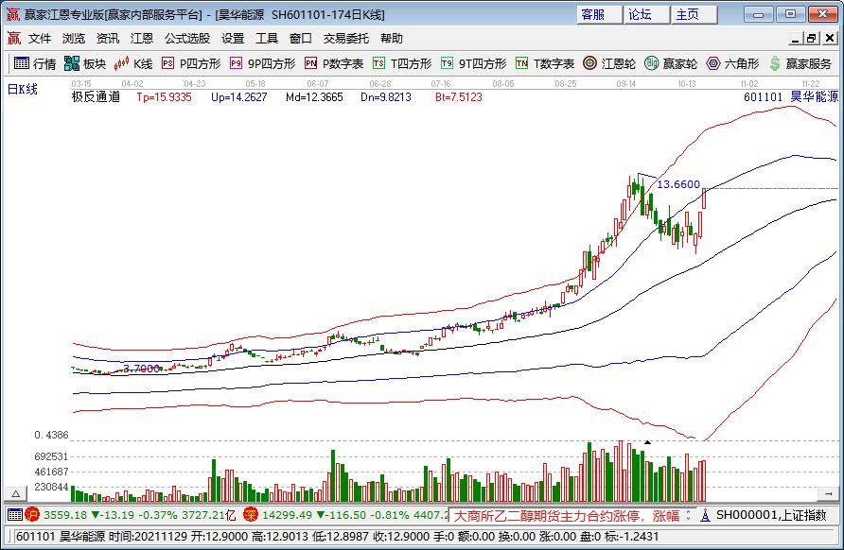The height and width of the screenshot is (550, 844).
Task: Click the arrow button at chart bottom-right
Action: pos(828,493)
